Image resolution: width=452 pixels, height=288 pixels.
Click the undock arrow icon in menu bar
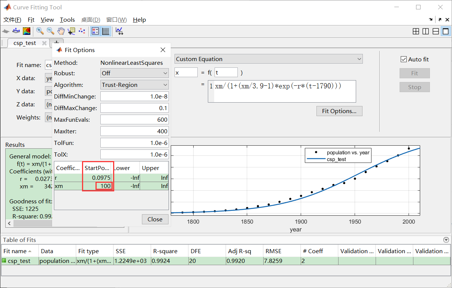(x=440, y=20)
